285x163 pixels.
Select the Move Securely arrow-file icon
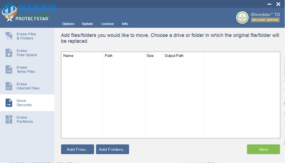(9, 103)
